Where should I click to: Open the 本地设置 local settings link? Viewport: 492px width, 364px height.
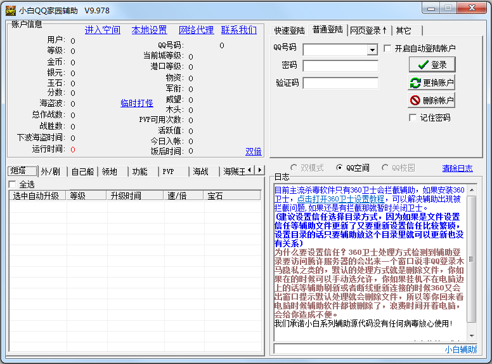point(149,30)
